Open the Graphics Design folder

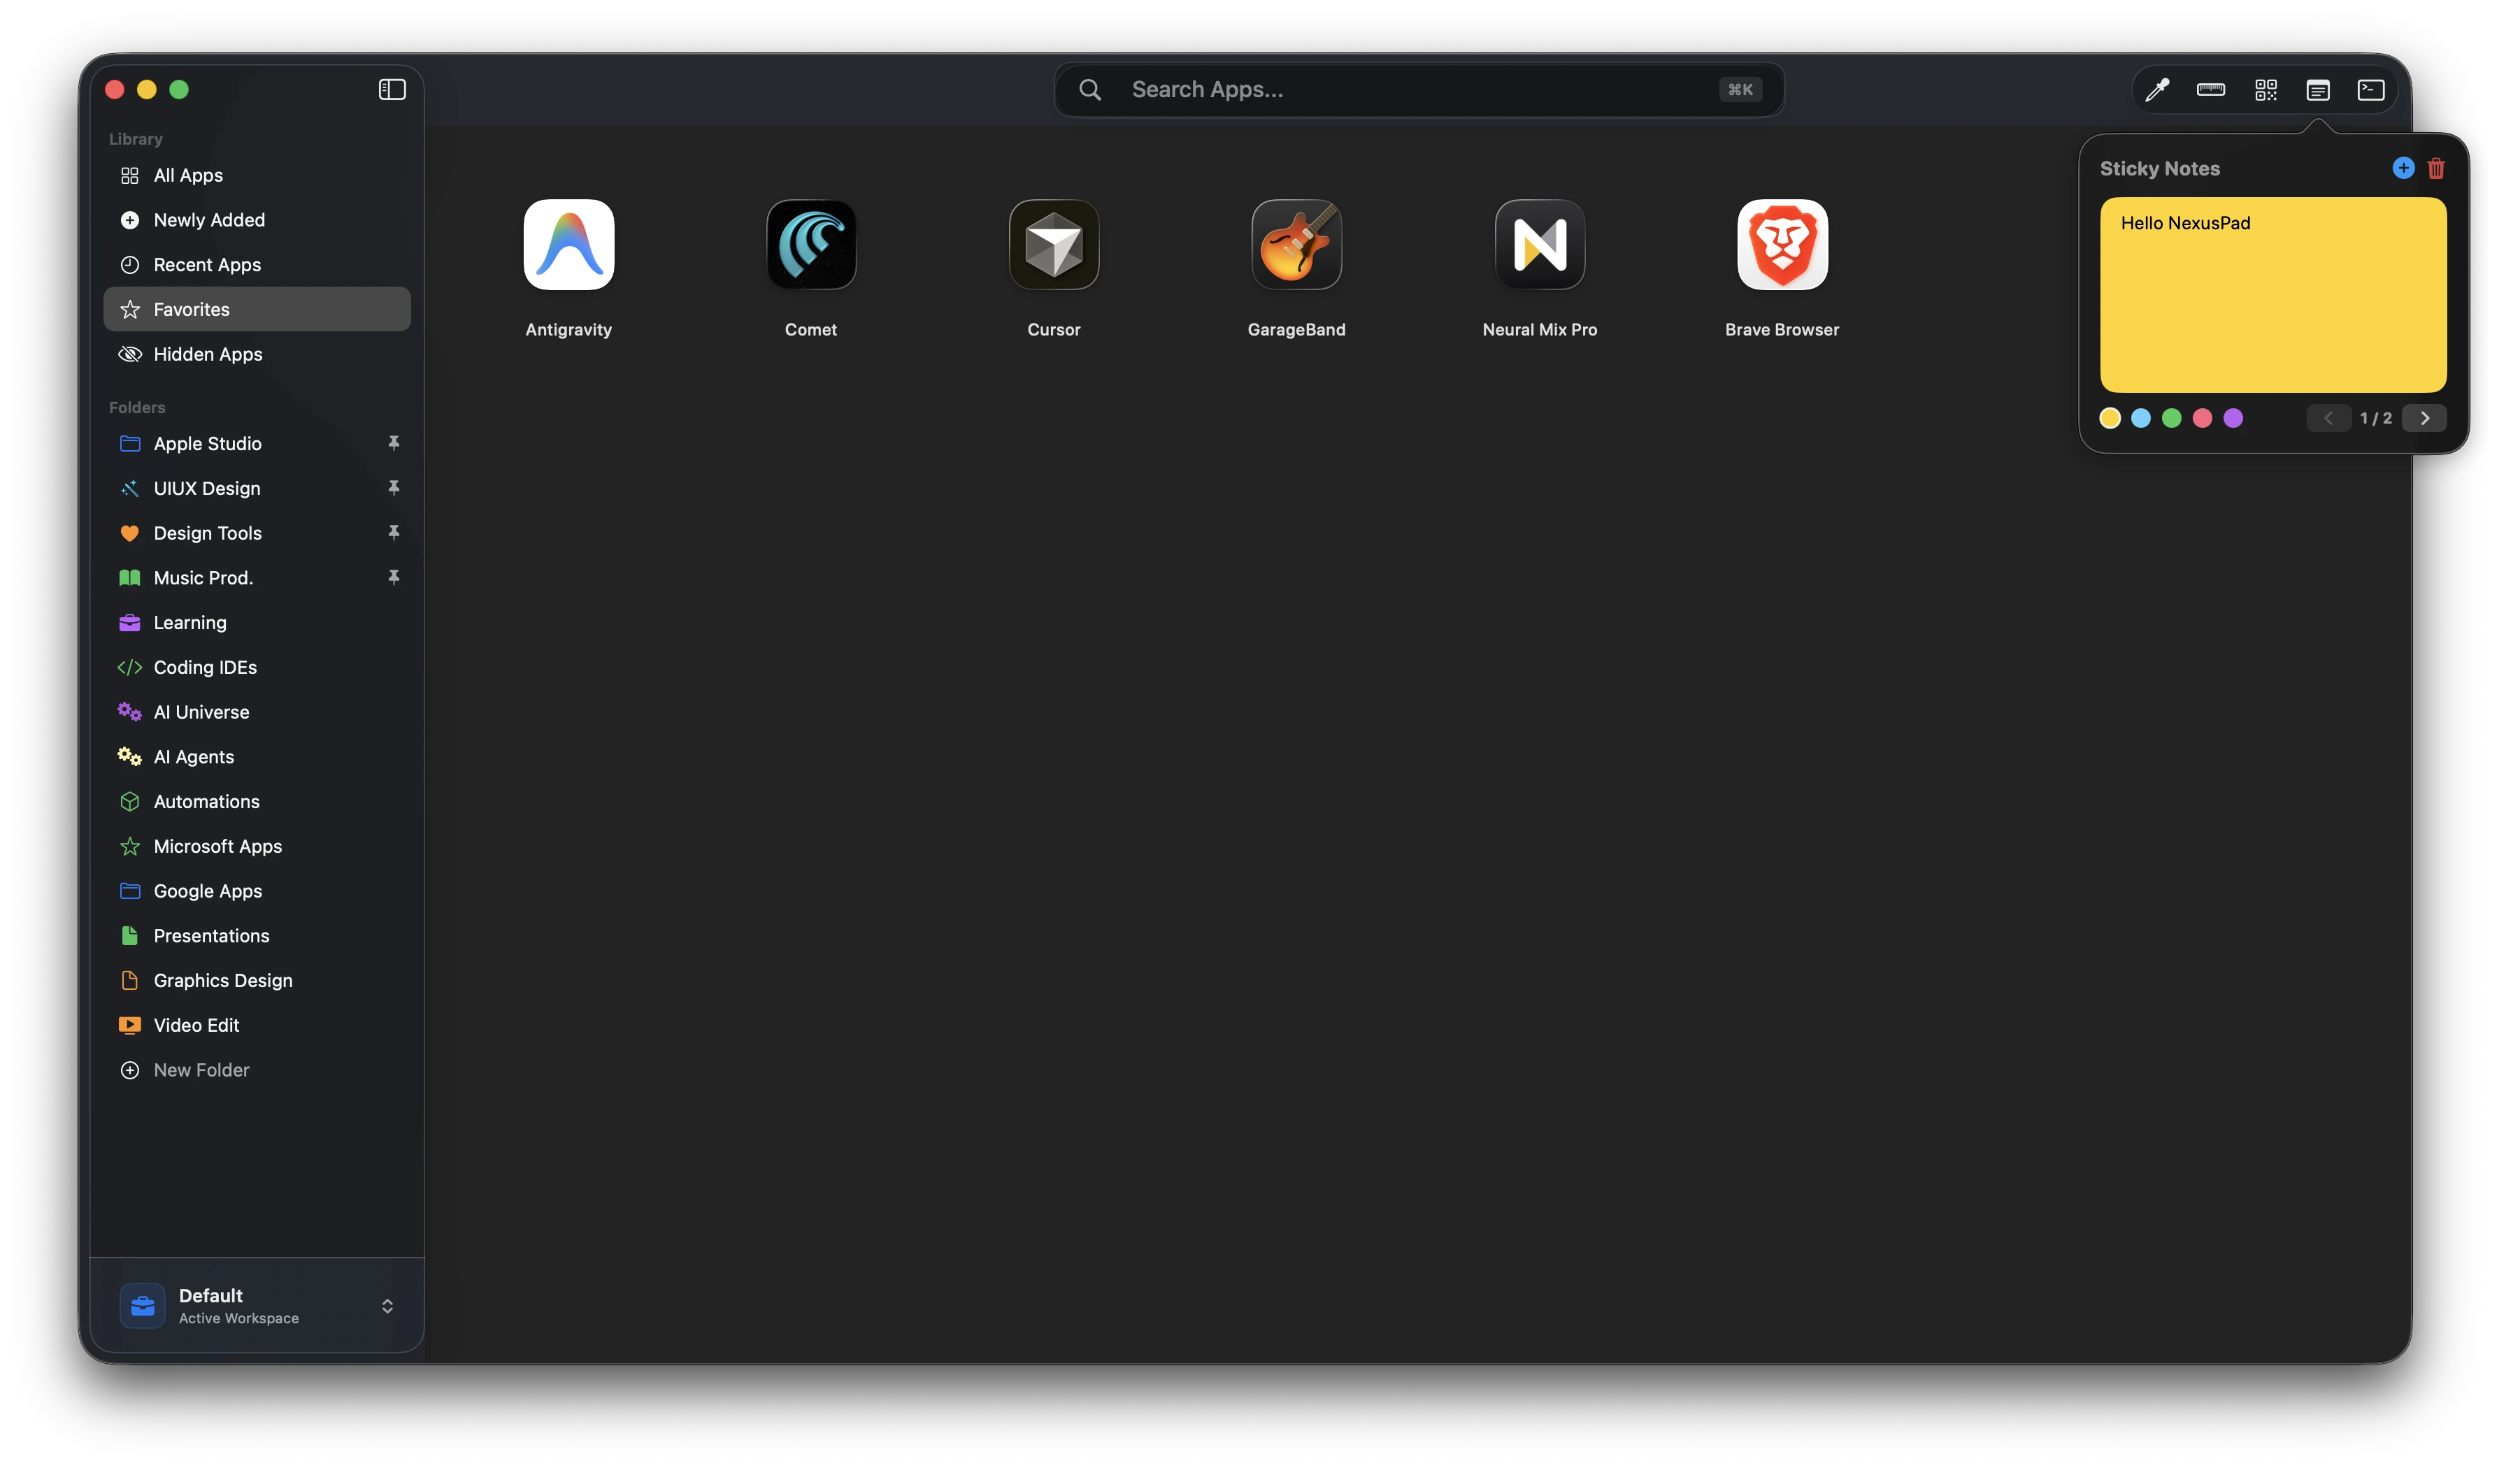pos(257,980)
